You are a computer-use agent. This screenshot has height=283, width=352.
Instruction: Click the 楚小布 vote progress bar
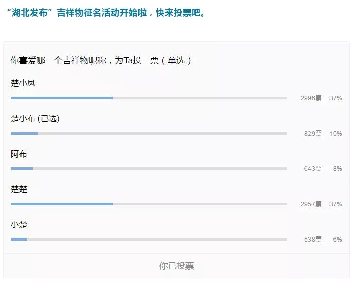coord(149,133)
